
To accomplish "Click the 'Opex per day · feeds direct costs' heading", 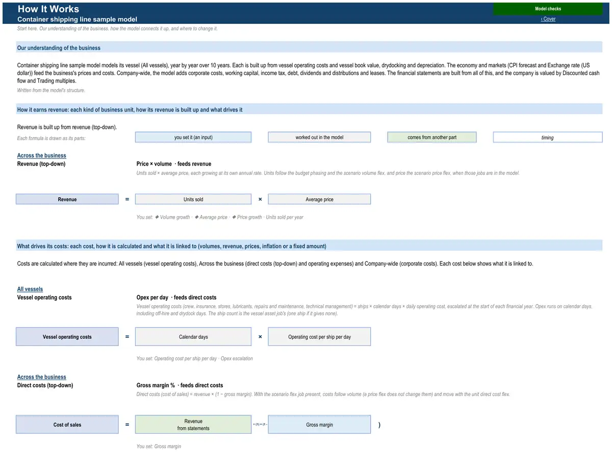I will [x=176, y=298].
